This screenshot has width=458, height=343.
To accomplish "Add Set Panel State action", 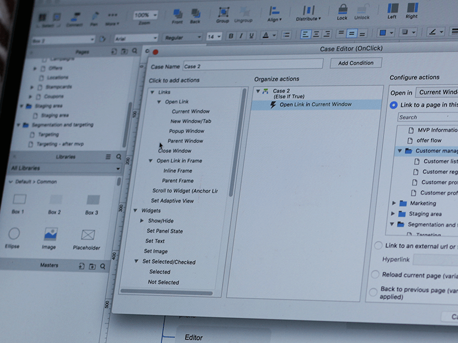I will point(165,231).
